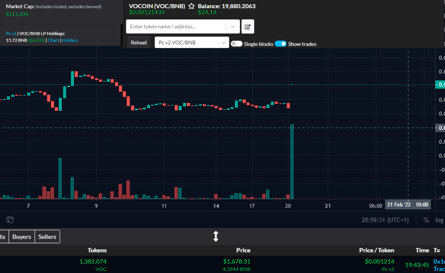
Task: Click the $0.00121434 price text
Action: [x=147, y=12]
